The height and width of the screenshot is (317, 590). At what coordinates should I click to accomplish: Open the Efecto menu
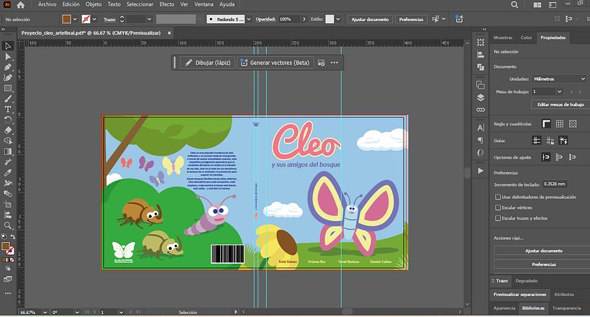pos(167,4)
